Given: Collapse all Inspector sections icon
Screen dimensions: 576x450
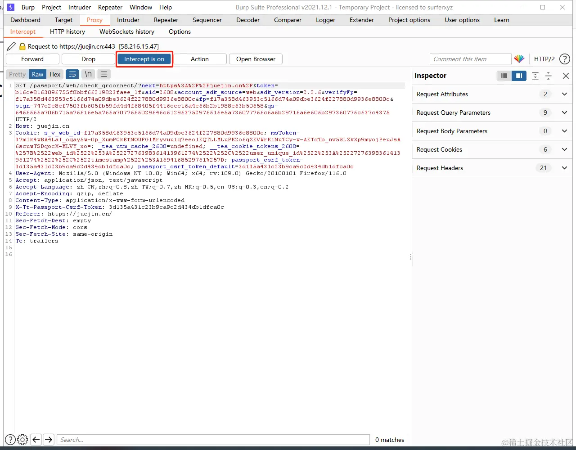Looking at the screenshot, I should click(549, 76).
